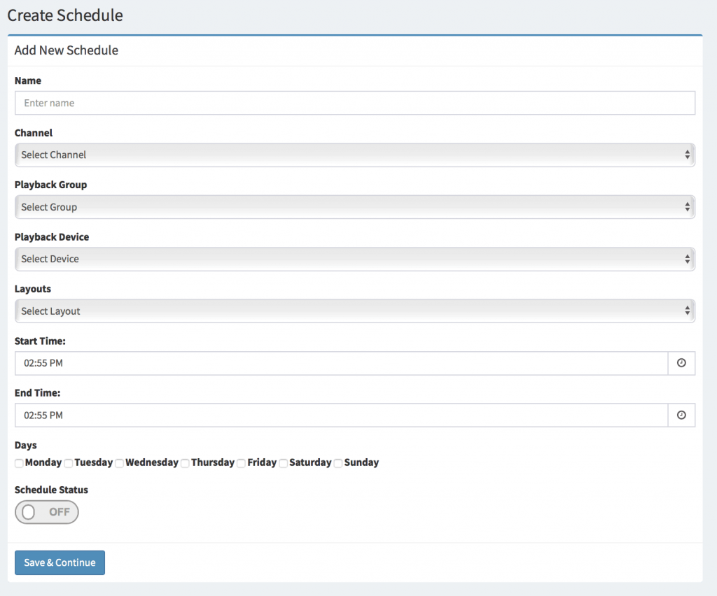The image size is (717, 596).
Task: Check the Tuesday checkbox
Action: (x=69, y=463)
